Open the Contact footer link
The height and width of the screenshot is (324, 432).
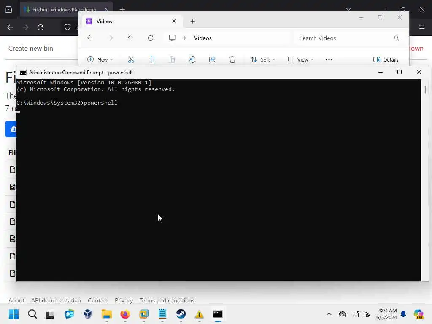click(97, 300)
